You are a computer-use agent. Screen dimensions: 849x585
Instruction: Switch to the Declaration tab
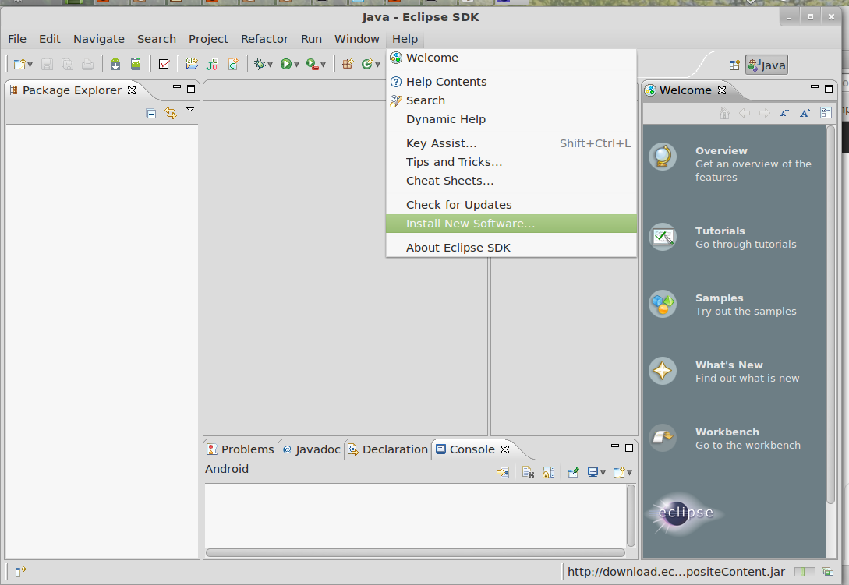pyautogui.click(x=387, y=449)
